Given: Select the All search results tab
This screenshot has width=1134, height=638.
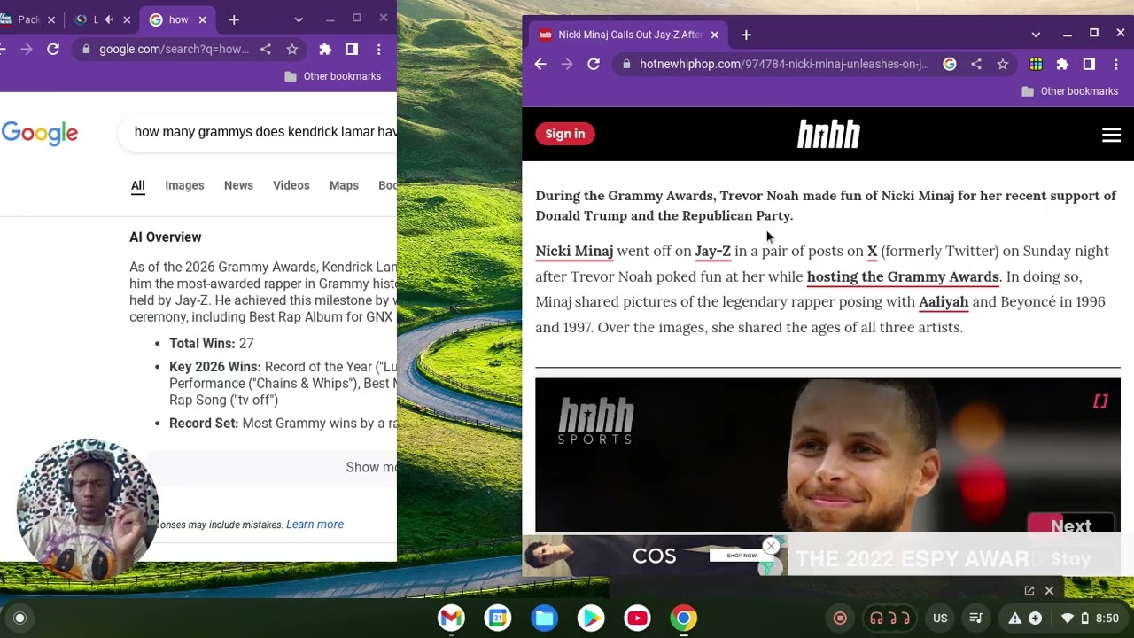Looking at the screenshot, I should (x=137, y=185).
